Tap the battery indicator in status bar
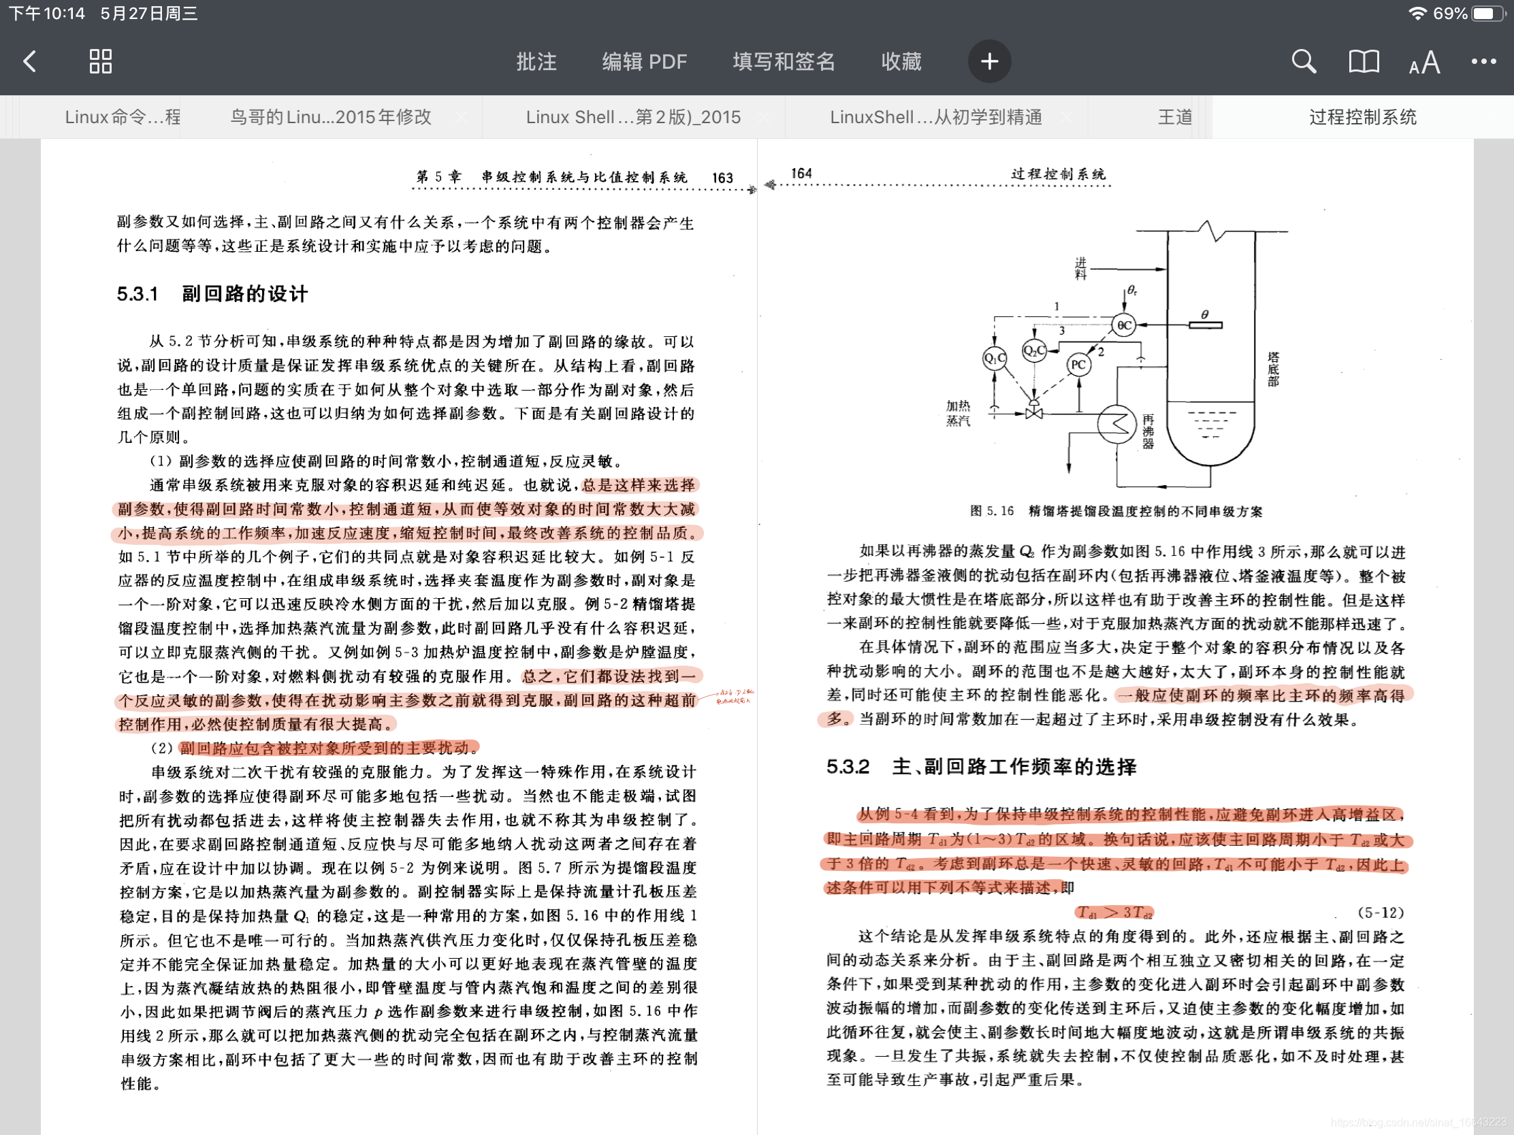This screenshot has height=1135, width=1514. (1488, 14)
